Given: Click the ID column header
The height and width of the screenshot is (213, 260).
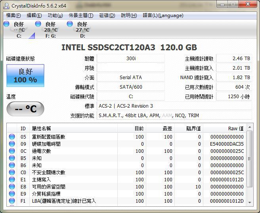Looking at the screenshot, I should [x=23, y=129].
